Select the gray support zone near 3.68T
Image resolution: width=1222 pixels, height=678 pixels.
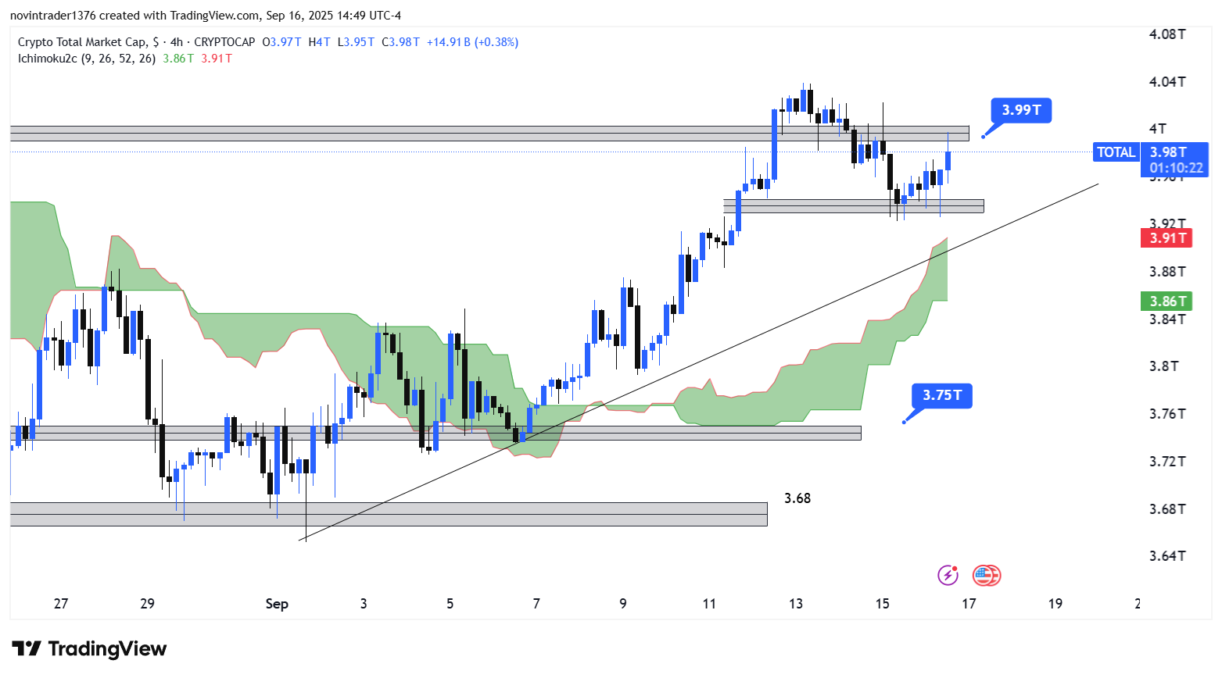click(391, 514)
